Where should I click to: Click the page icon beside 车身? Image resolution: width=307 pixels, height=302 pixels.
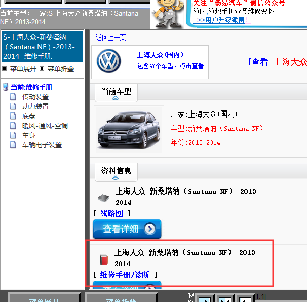[13, 135]
